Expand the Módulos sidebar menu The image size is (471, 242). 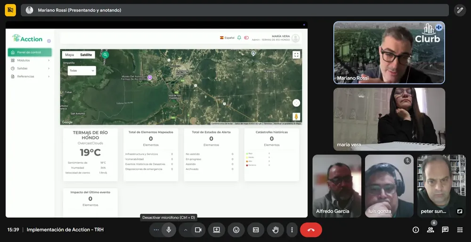(x=30, y=60)
